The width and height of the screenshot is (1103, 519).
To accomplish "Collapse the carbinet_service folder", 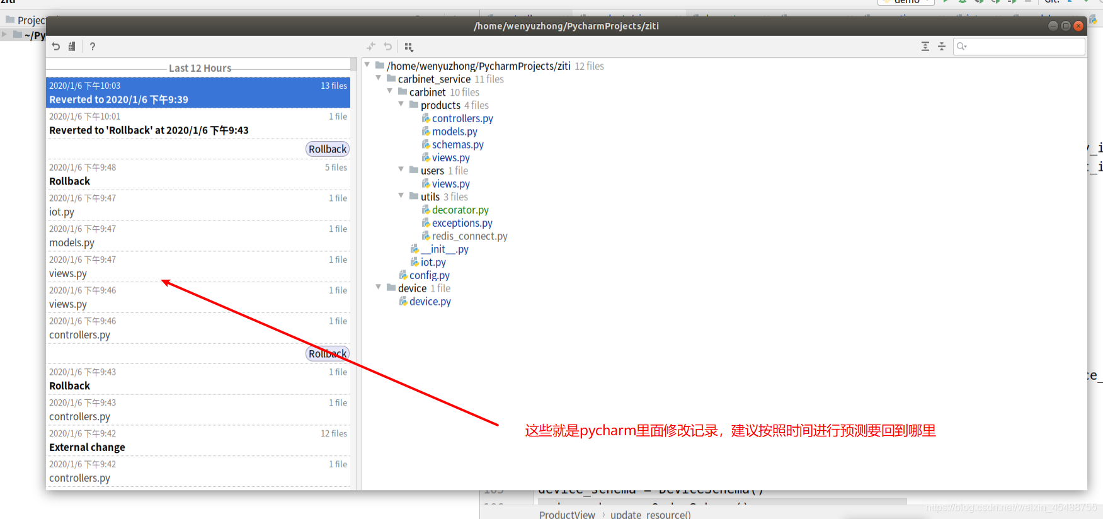I will (379, 78).
